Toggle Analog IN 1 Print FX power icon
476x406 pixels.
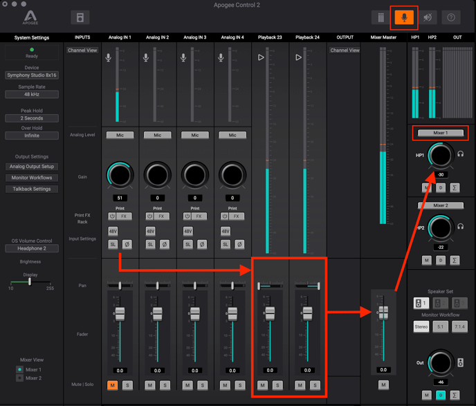[x=112, y=216]
